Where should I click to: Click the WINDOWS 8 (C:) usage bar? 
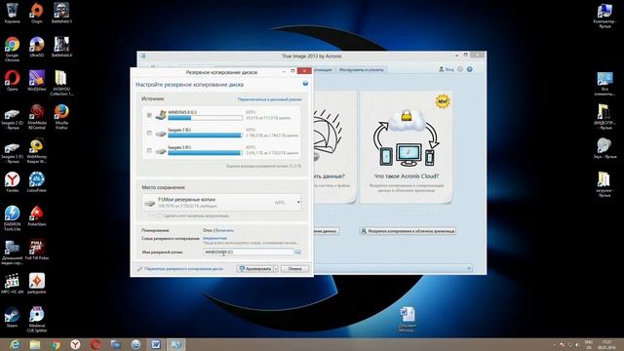tap(205, 118)
